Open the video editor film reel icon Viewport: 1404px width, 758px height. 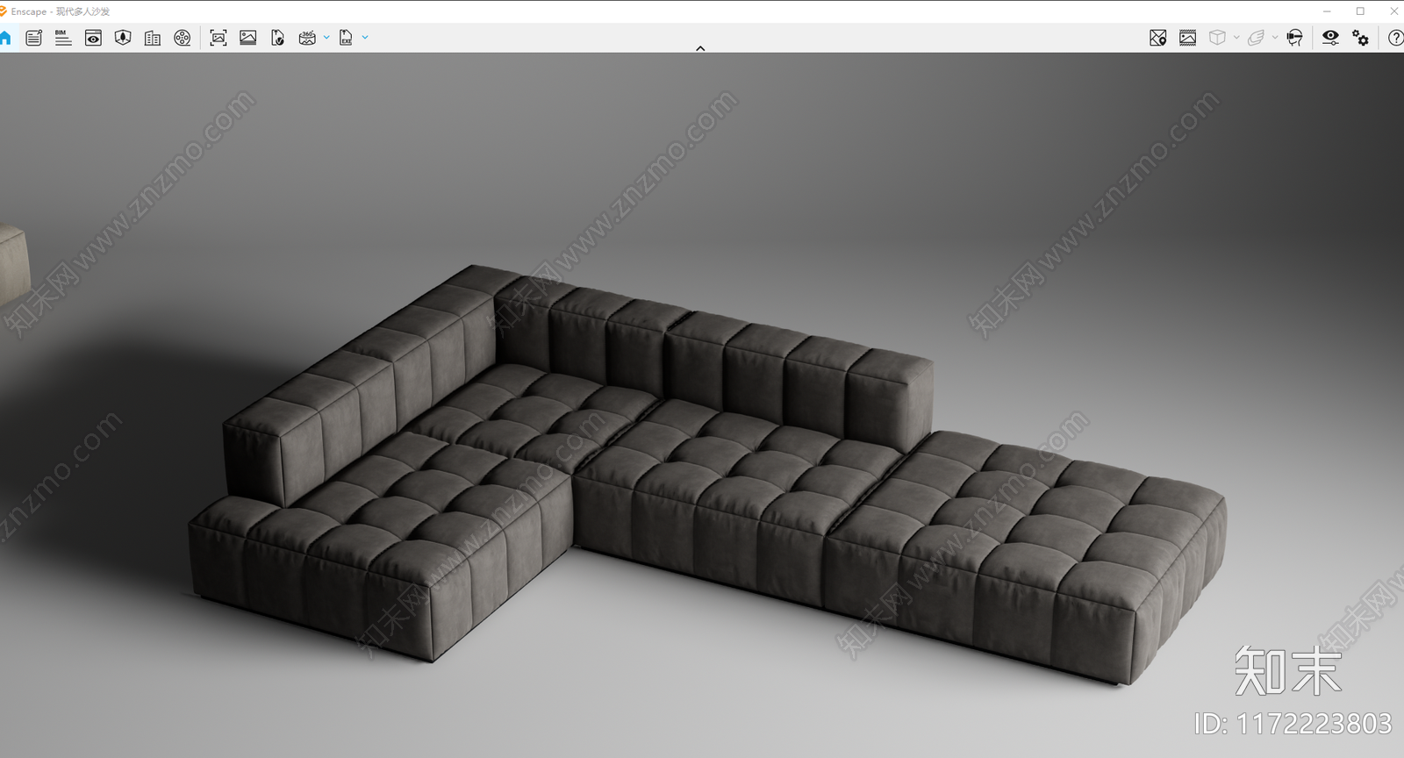[x=183, y=38]
